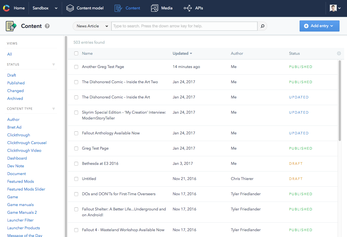Select the Clickthrough Carousel content type
The width and height of the screenshot is (347, 237).
click(x=27, y=143)
